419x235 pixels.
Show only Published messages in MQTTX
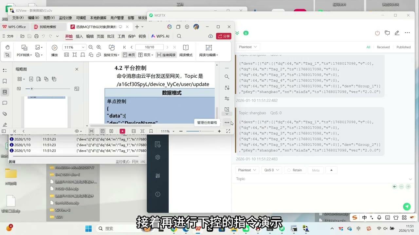[403, 47]
